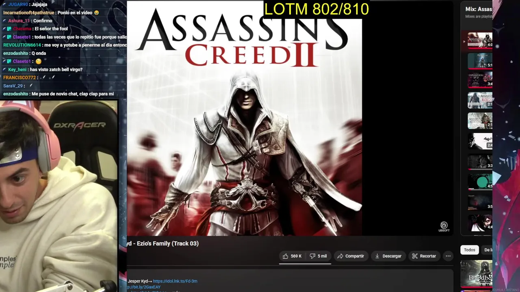Image resolution: width=520 pixels, height=292 pixels.
Task: Open the bit.ly/2GaxEAY description link
Action: pyautogui.click(x=144, y=287)
